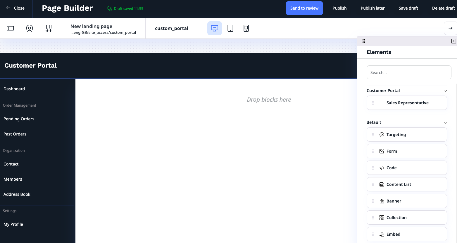This screenshot has height=243, width=457.
Task: Open the content field toolbar icon
Action: pyautogui.click(x=10, y=28)
